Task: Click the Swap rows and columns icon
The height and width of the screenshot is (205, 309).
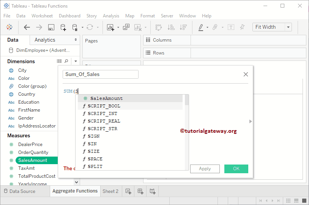Action: pos(158,27)
